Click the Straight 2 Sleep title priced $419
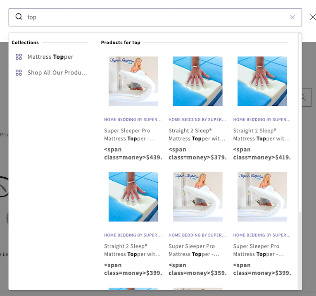 click(261, 135)
